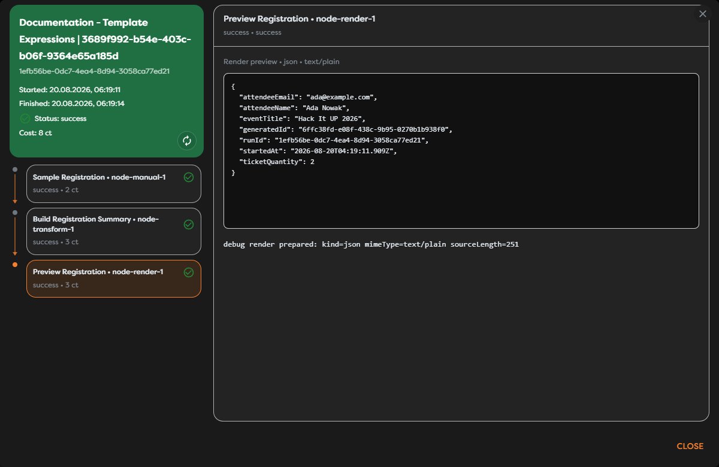
Task: Click the Render preview • json • text/plain label
Action: coord(282,62)
